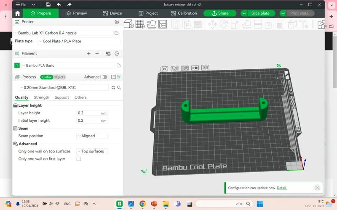Image resolution: width=337 pixels, height=210 pixels.
Task: Edit the Bambu Lab X1 Carbon printer preset
Action: tap(117, 33)
